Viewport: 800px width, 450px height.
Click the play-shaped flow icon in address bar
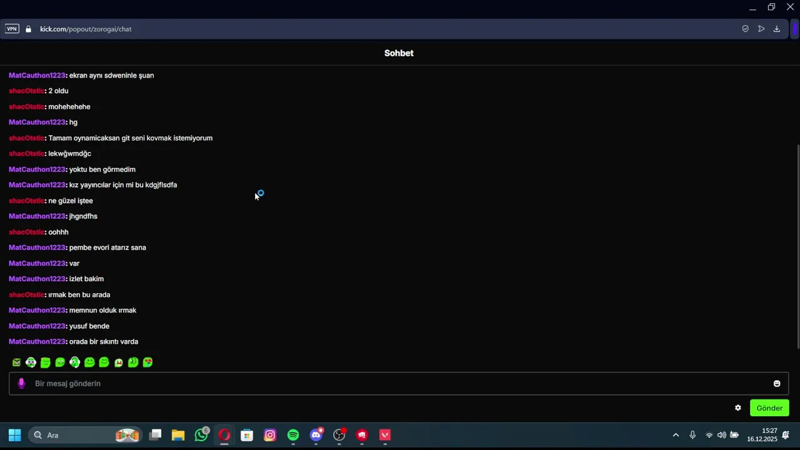[761, 29]
